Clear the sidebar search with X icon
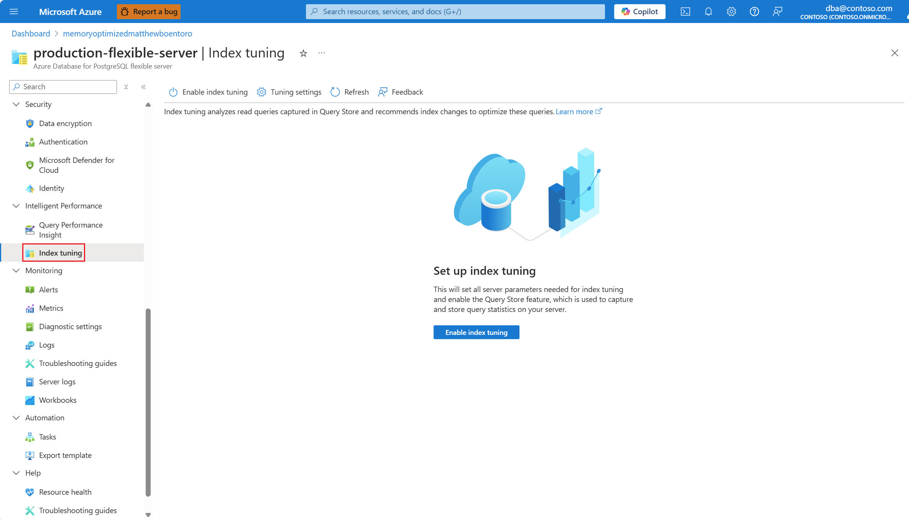The height and width of the screenshot is (520, 909). click(x=126, y=87)
